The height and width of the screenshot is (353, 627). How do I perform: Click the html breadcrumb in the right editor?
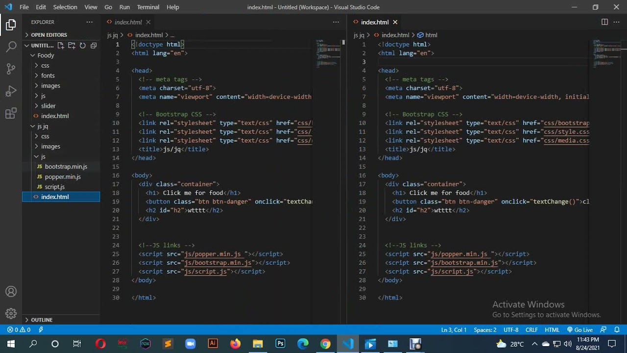(427, 35)
